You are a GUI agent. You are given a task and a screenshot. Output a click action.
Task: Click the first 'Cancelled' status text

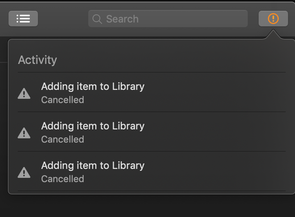tap(62, 100)
